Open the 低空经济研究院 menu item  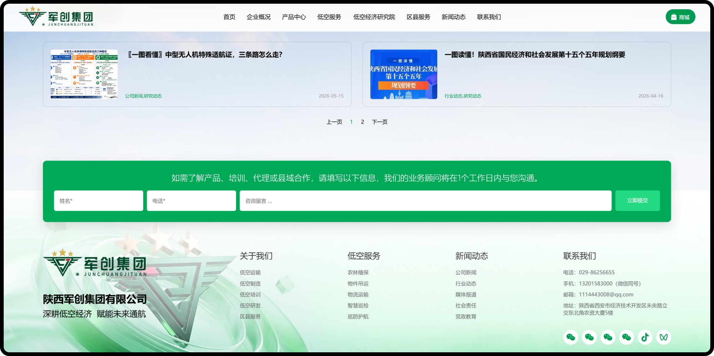tap(374, 17)
